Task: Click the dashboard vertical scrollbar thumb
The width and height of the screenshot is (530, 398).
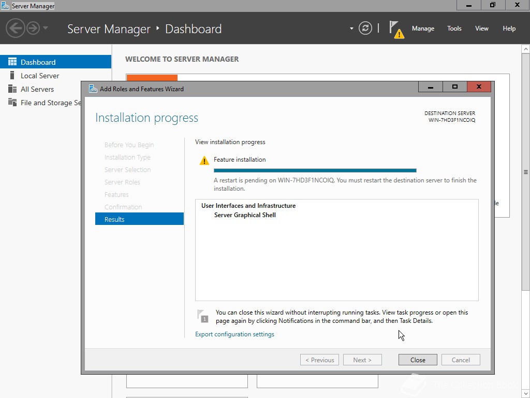Action: coord(526,172)
